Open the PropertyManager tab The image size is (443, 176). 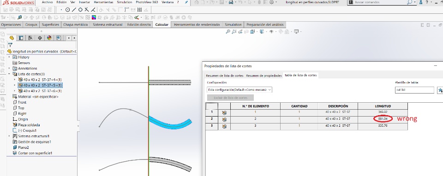point(21,38)
